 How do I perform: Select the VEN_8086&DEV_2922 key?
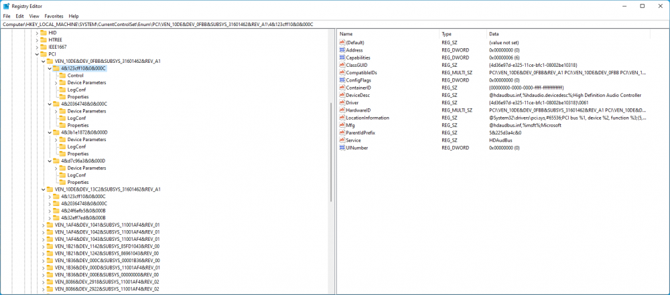pyautogui.click(x=107, y=289)
